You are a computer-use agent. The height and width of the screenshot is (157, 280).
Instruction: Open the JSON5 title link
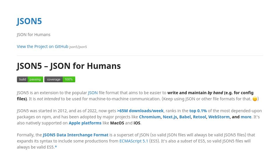coord(29,21)
